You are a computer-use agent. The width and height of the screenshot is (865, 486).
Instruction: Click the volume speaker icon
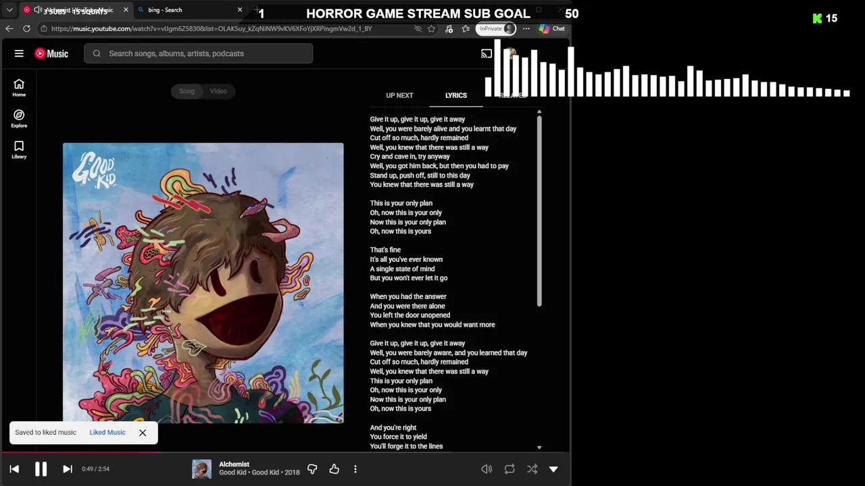[x=487, y=469]
